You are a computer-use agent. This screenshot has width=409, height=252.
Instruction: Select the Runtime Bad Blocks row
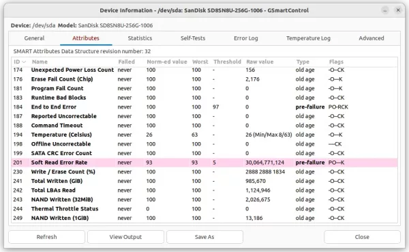(x=204, y=98)
